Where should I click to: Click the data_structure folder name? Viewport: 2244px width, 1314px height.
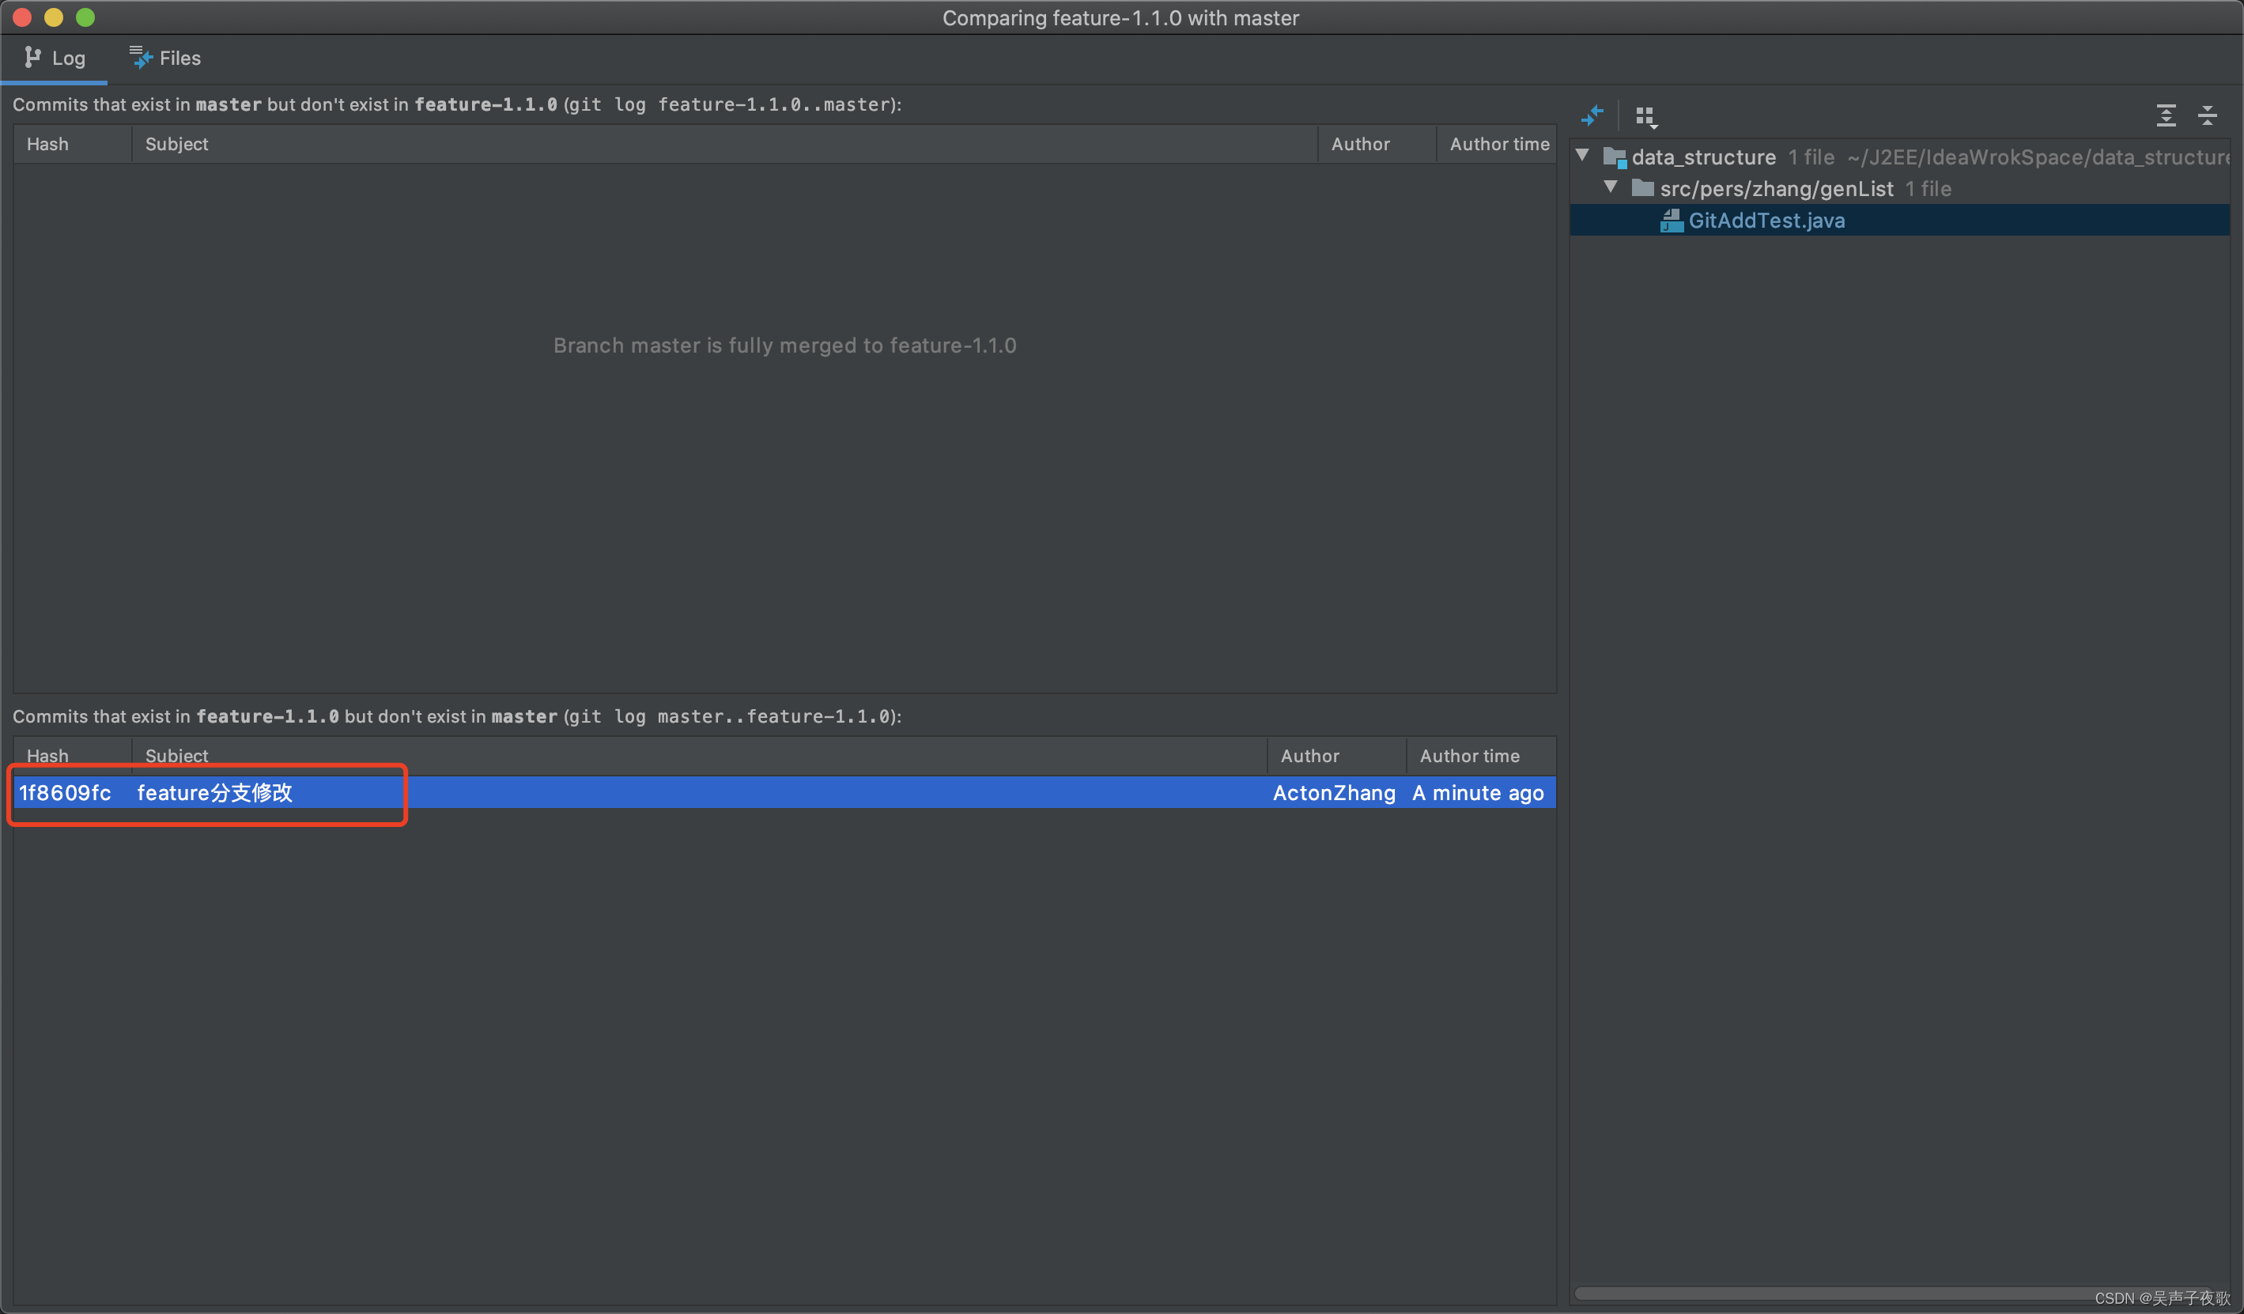(1703, 157)
